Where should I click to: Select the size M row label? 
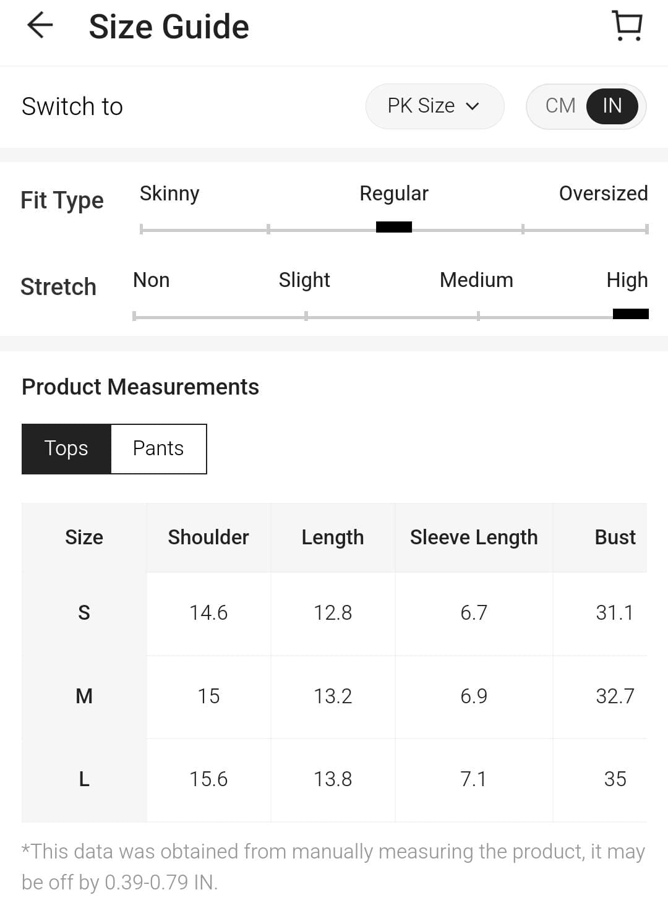click(x=84, y=696)
